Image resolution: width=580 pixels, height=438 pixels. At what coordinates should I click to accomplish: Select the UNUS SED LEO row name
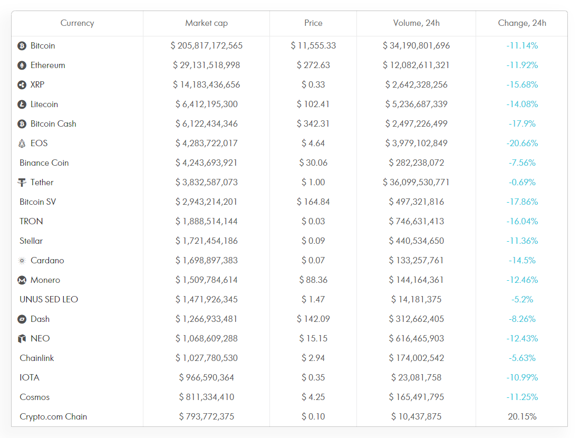point(49,300)
